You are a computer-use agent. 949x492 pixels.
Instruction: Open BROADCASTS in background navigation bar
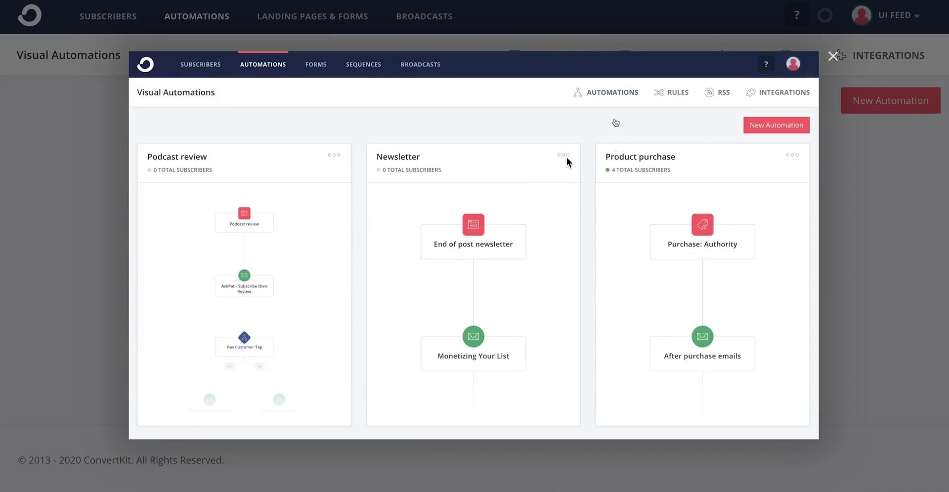424,16
